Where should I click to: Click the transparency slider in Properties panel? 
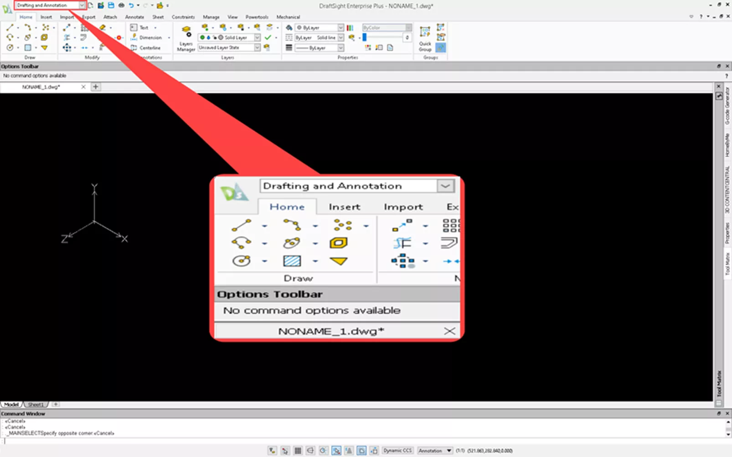tap(383, 37)
